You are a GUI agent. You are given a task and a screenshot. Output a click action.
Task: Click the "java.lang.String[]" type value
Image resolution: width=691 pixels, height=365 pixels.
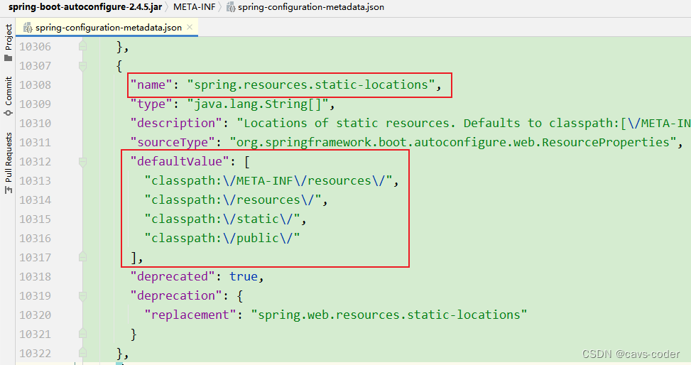coord(258,104)
